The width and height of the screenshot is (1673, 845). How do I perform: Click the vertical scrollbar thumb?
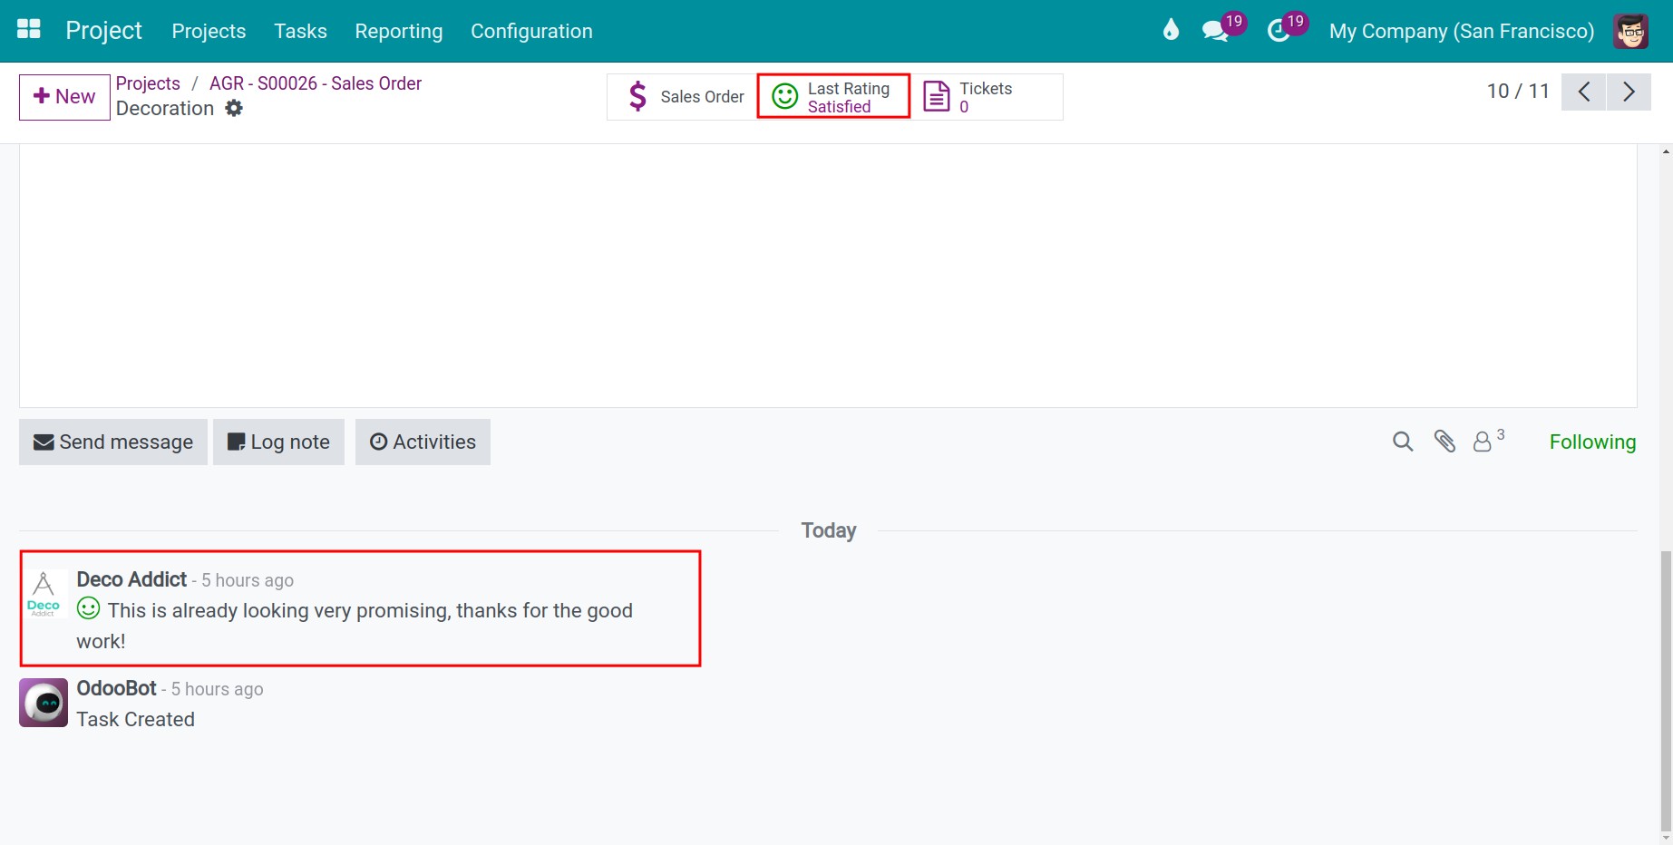(1666, 689)
